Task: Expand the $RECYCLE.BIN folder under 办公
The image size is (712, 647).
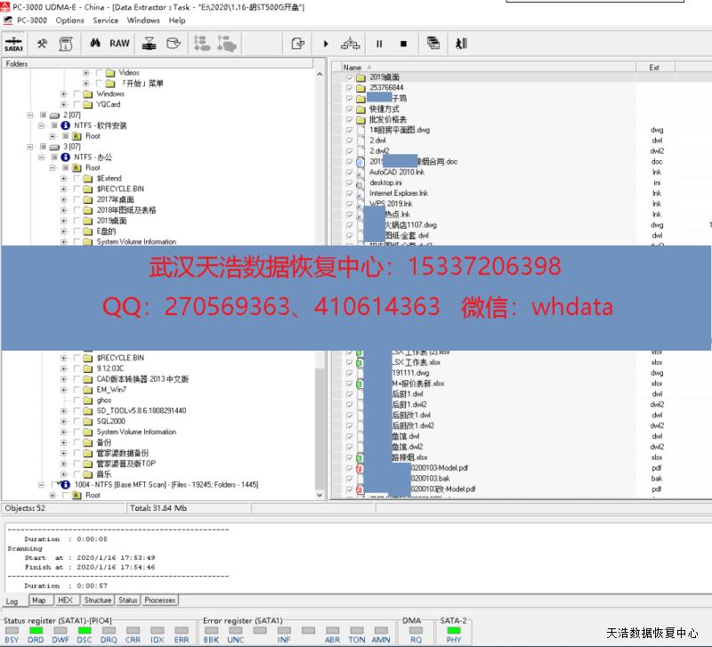Action: 64,189
